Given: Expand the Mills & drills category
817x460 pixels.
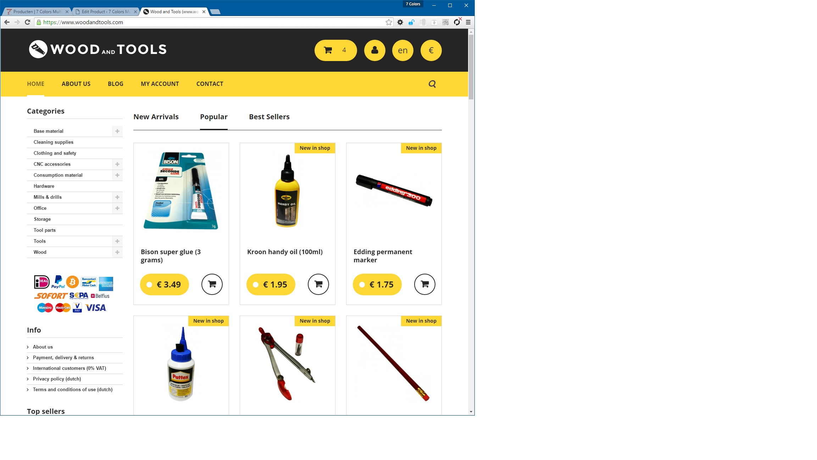Looking at the screenshot, I should (x=117, y=197).
